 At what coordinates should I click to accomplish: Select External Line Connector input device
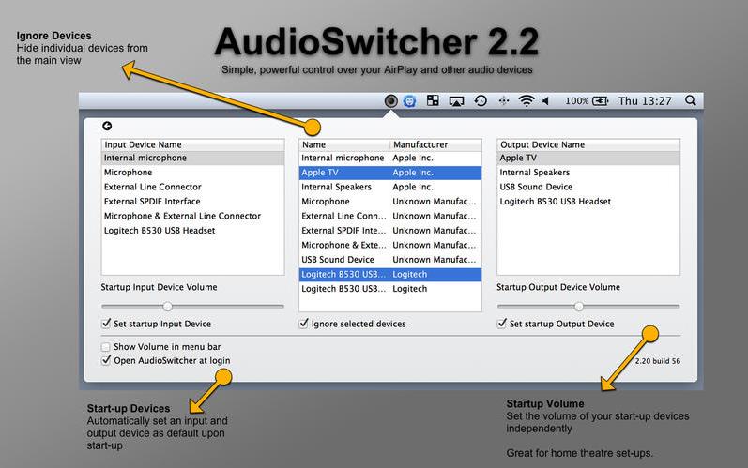[192, 187]
